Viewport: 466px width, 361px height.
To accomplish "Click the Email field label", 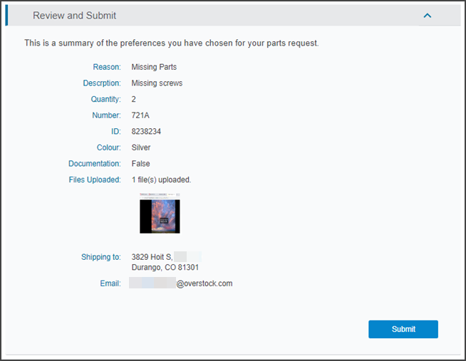I will pos(110,283).
